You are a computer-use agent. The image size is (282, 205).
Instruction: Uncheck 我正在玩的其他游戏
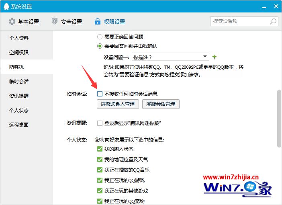pos(100,191)
